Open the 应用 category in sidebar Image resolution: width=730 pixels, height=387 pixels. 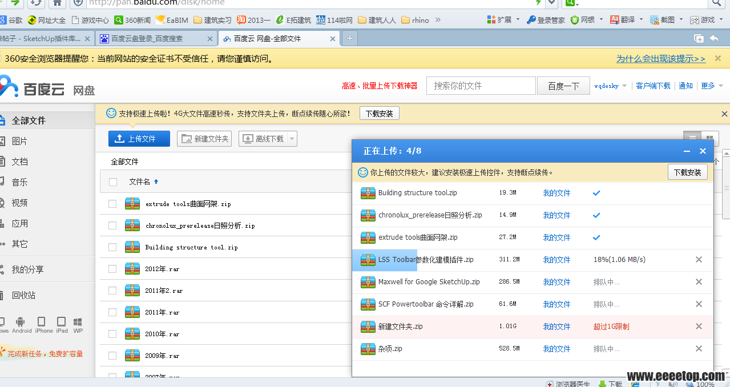tap(19, 223)
